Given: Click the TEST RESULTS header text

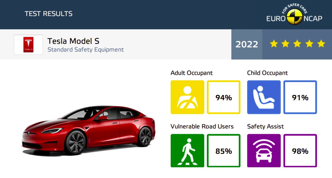Looking at the screenshot, I should 49,14.
